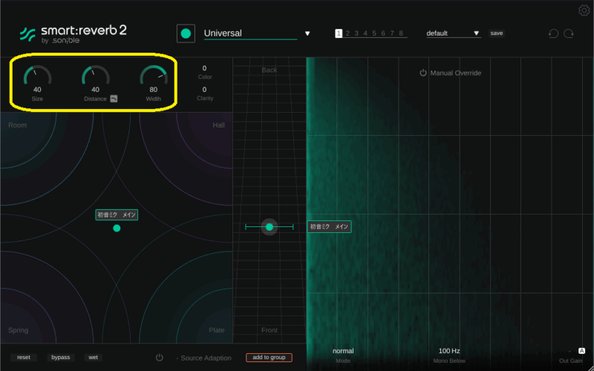Click the Plate corner label
The width and height of the screenshot is (594, 371).
pos(217,330)
